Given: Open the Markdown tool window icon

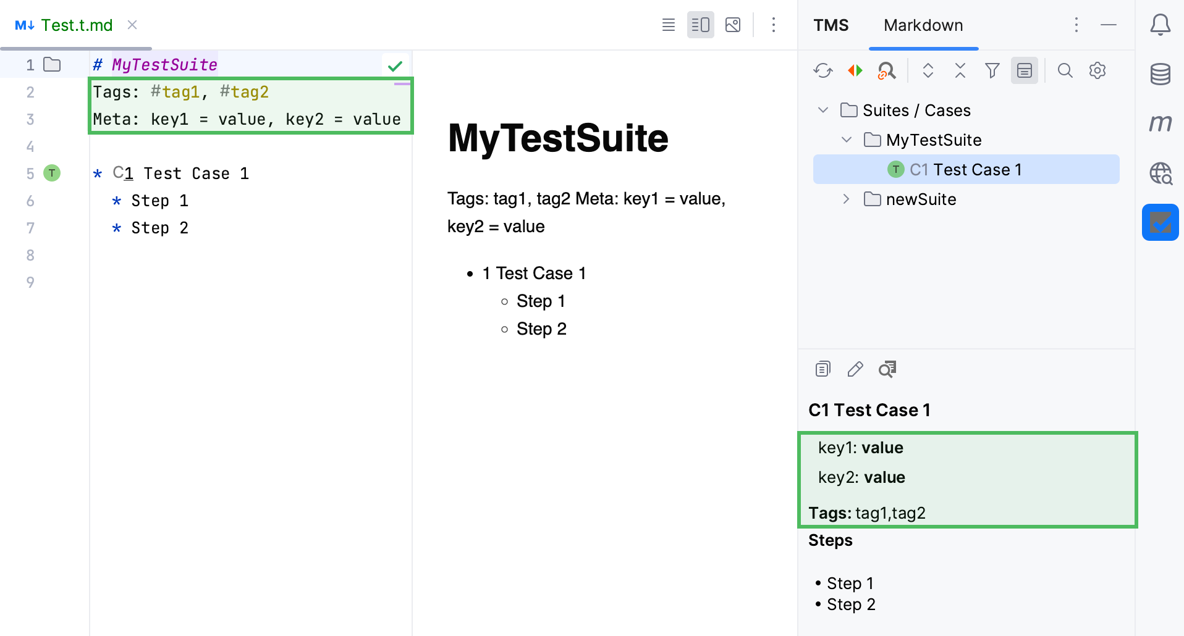Looking at the screenshot, I should 1161,123.
